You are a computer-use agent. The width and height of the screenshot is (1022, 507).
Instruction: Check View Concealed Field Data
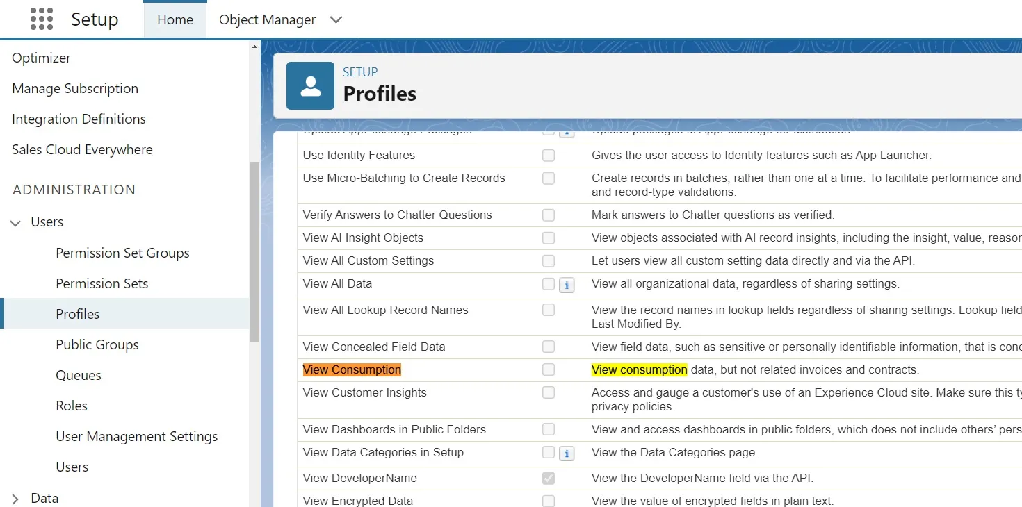point(548,346)
